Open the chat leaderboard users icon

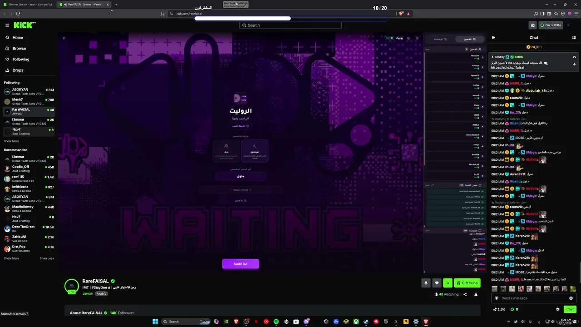(x=574, y=38)
